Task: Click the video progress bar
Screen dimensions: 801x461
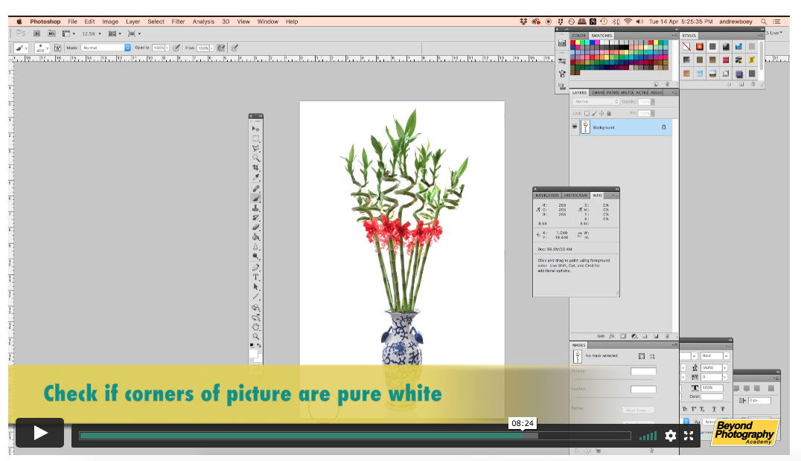Action: coord(355,436)
